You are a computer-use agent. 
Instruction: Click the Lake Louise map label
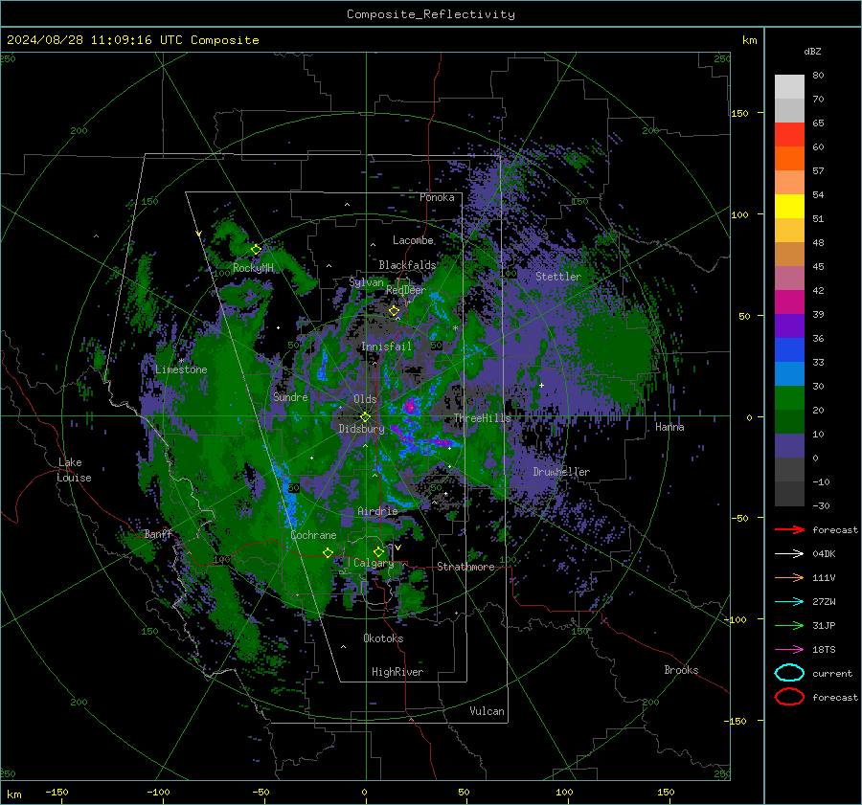pos(74,470)
